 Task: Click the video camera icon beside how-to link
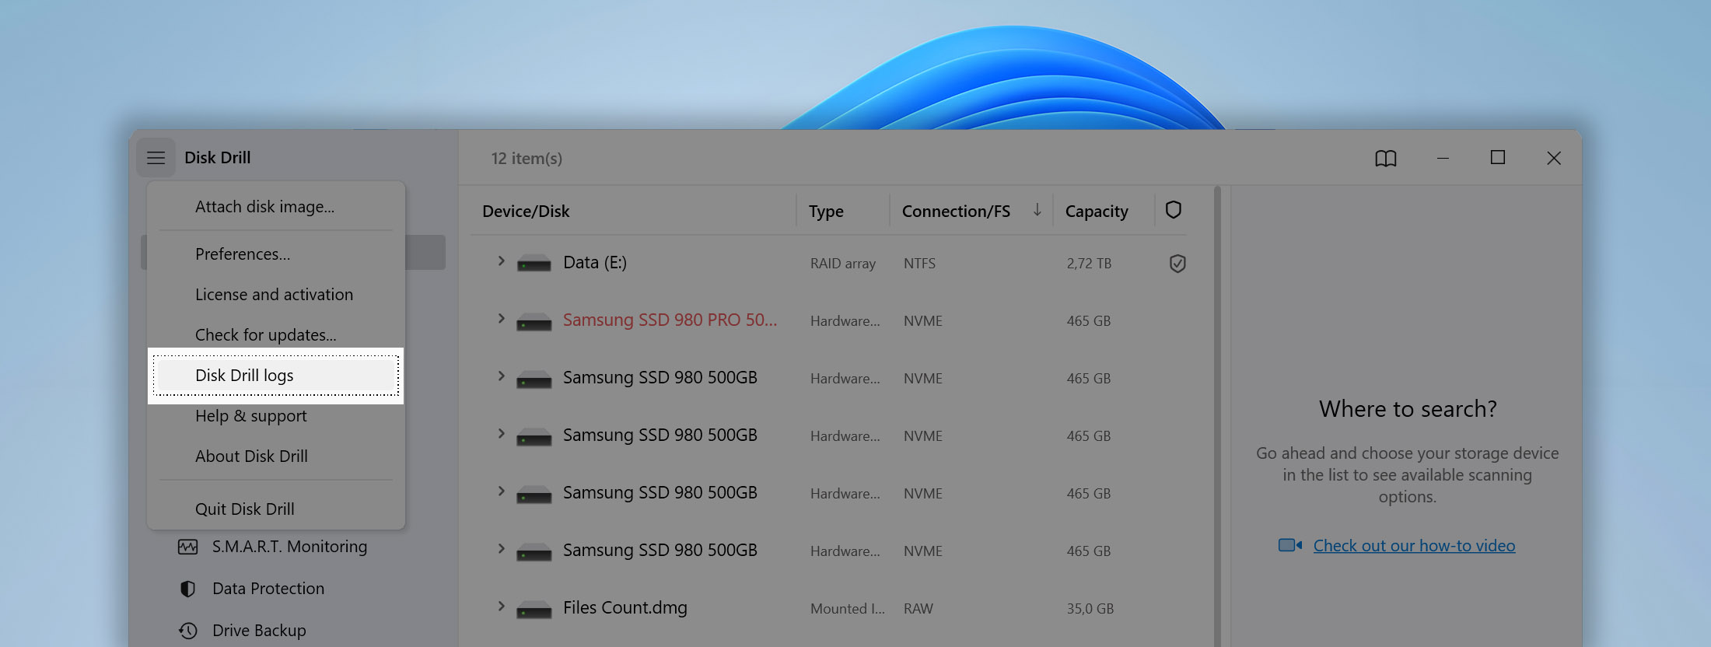1290,545
